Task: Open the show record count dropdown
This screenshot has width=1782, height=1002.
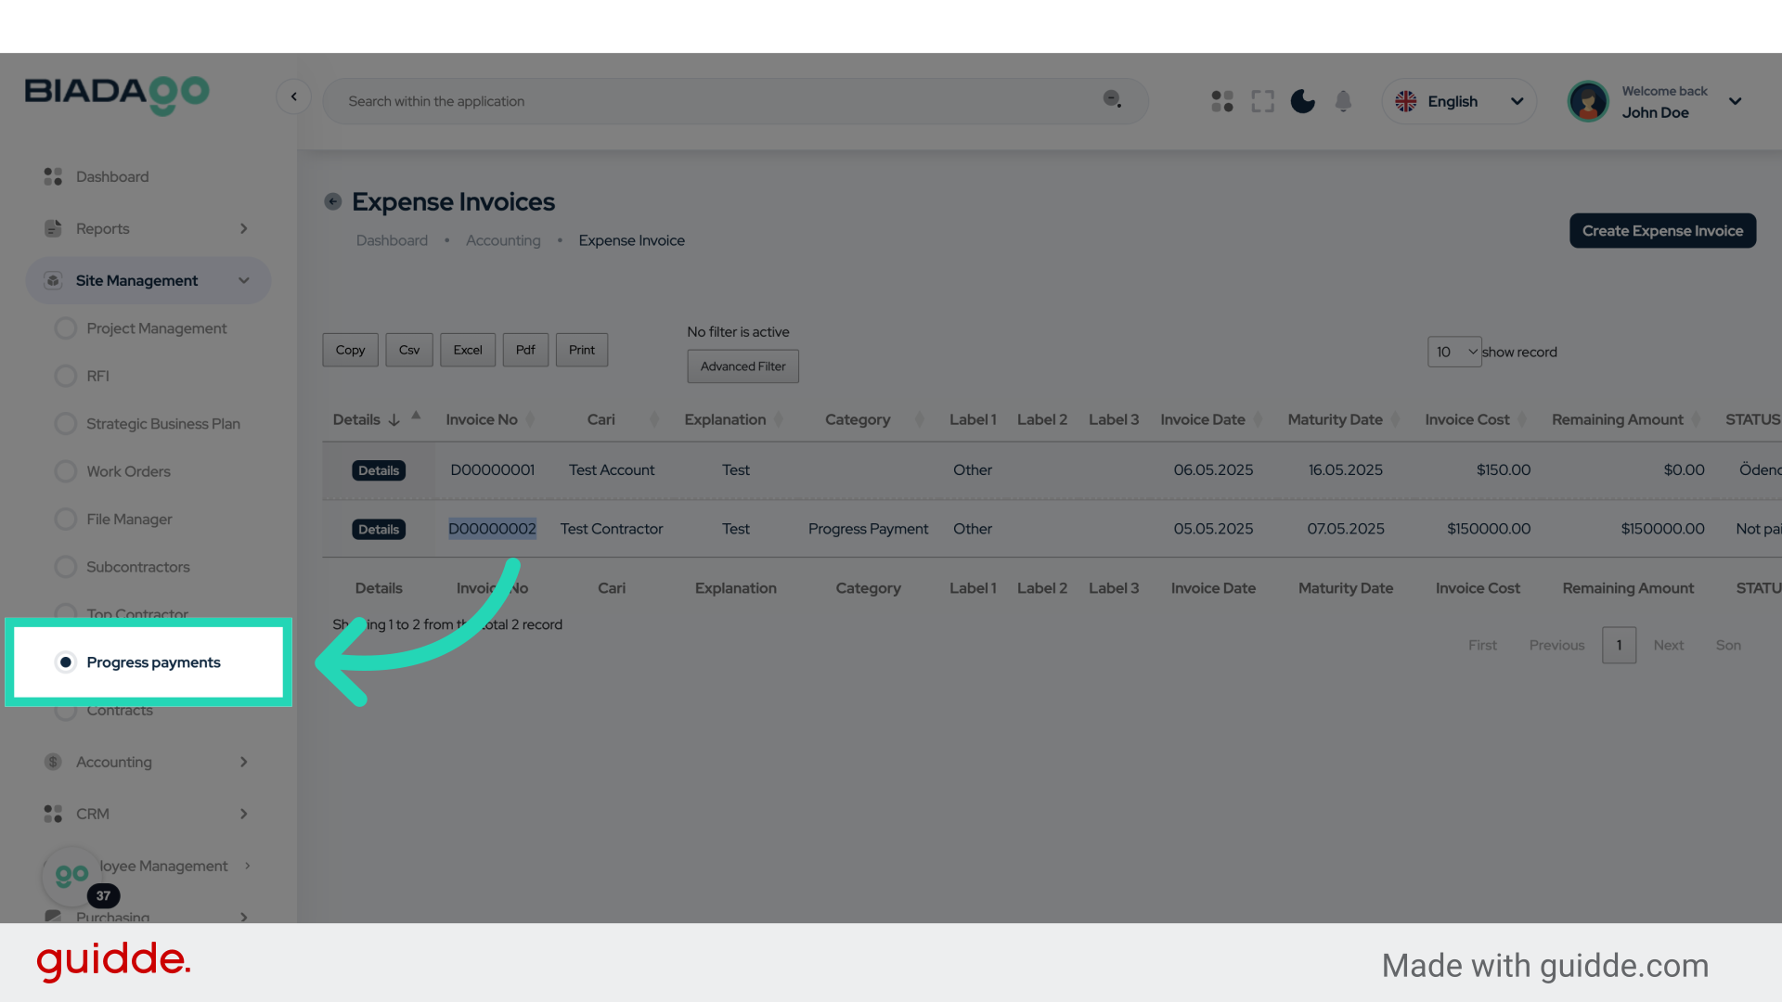Action: pos(1454,352)
